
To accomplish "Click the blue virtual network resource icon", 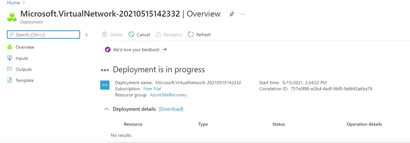I will click(105, 85).
